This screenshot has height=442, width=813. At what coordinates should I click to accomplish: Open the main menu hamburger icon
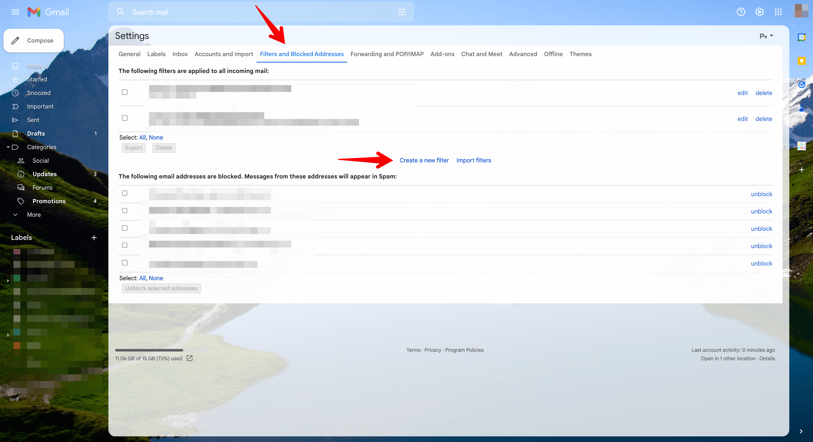(x=15, y=12)
